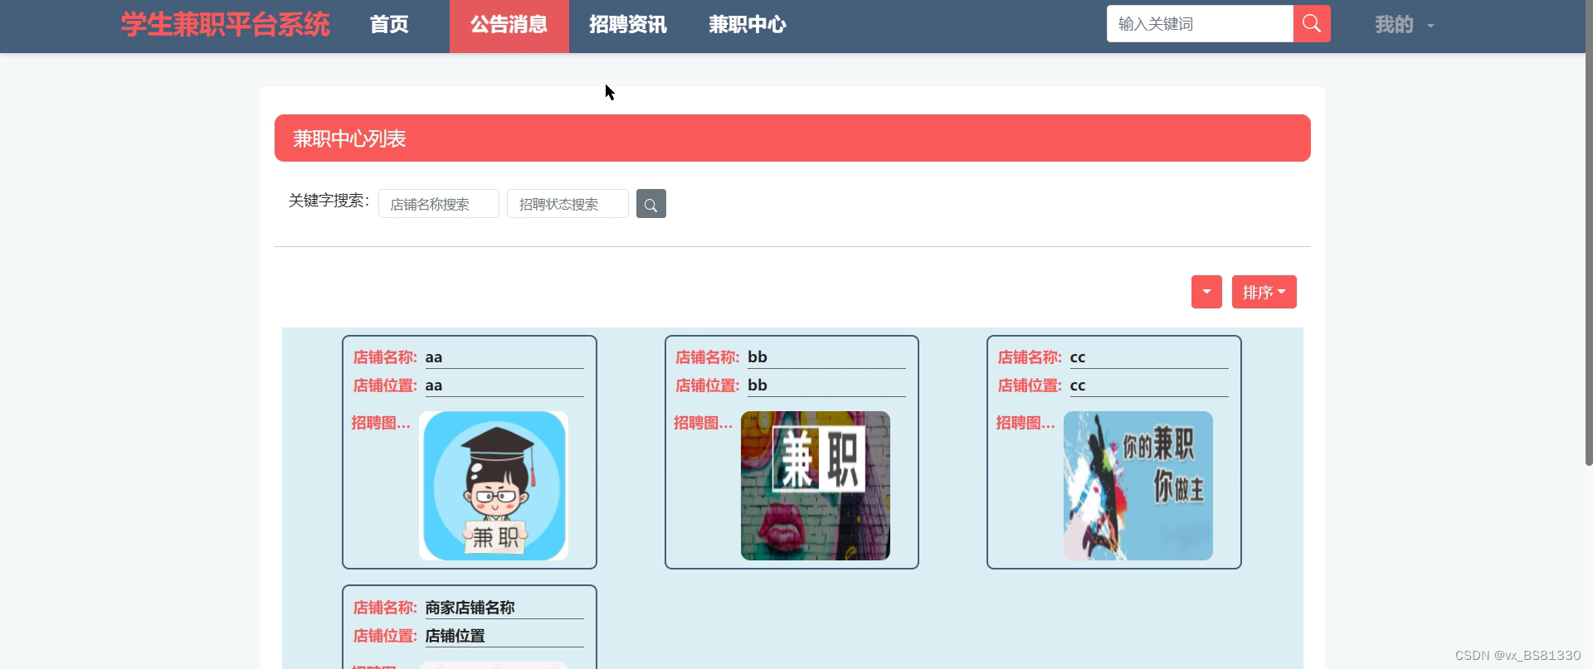Open the 我的 user dropdown
The height and width of the screenshot is (669, 1593).
pos(1404,25)
